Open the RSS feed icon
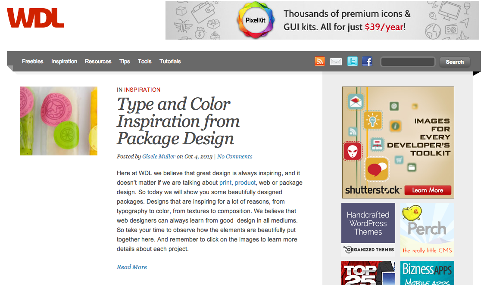Screen dimensions: 487x285 pyautogui.click(x=320, y=61)
